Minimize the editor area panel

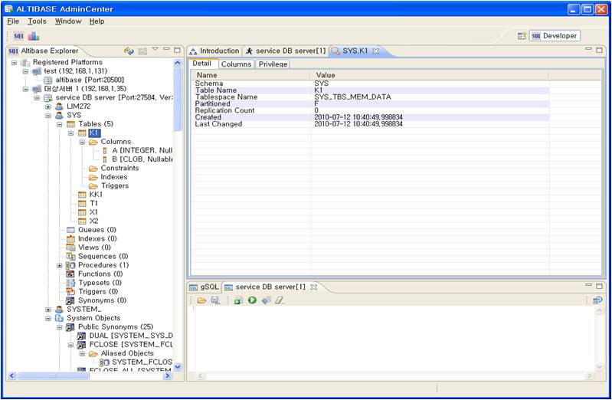tap(588, 49)
